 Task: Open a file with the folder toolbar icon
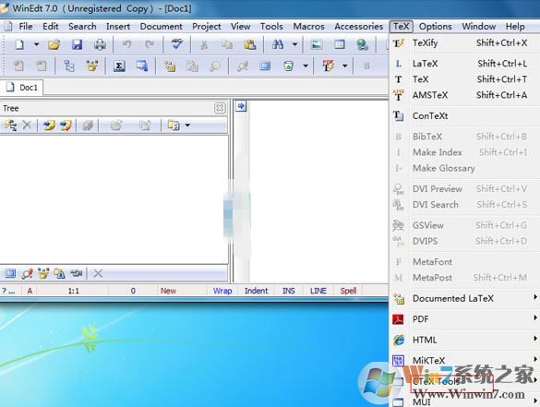[54, 44]
